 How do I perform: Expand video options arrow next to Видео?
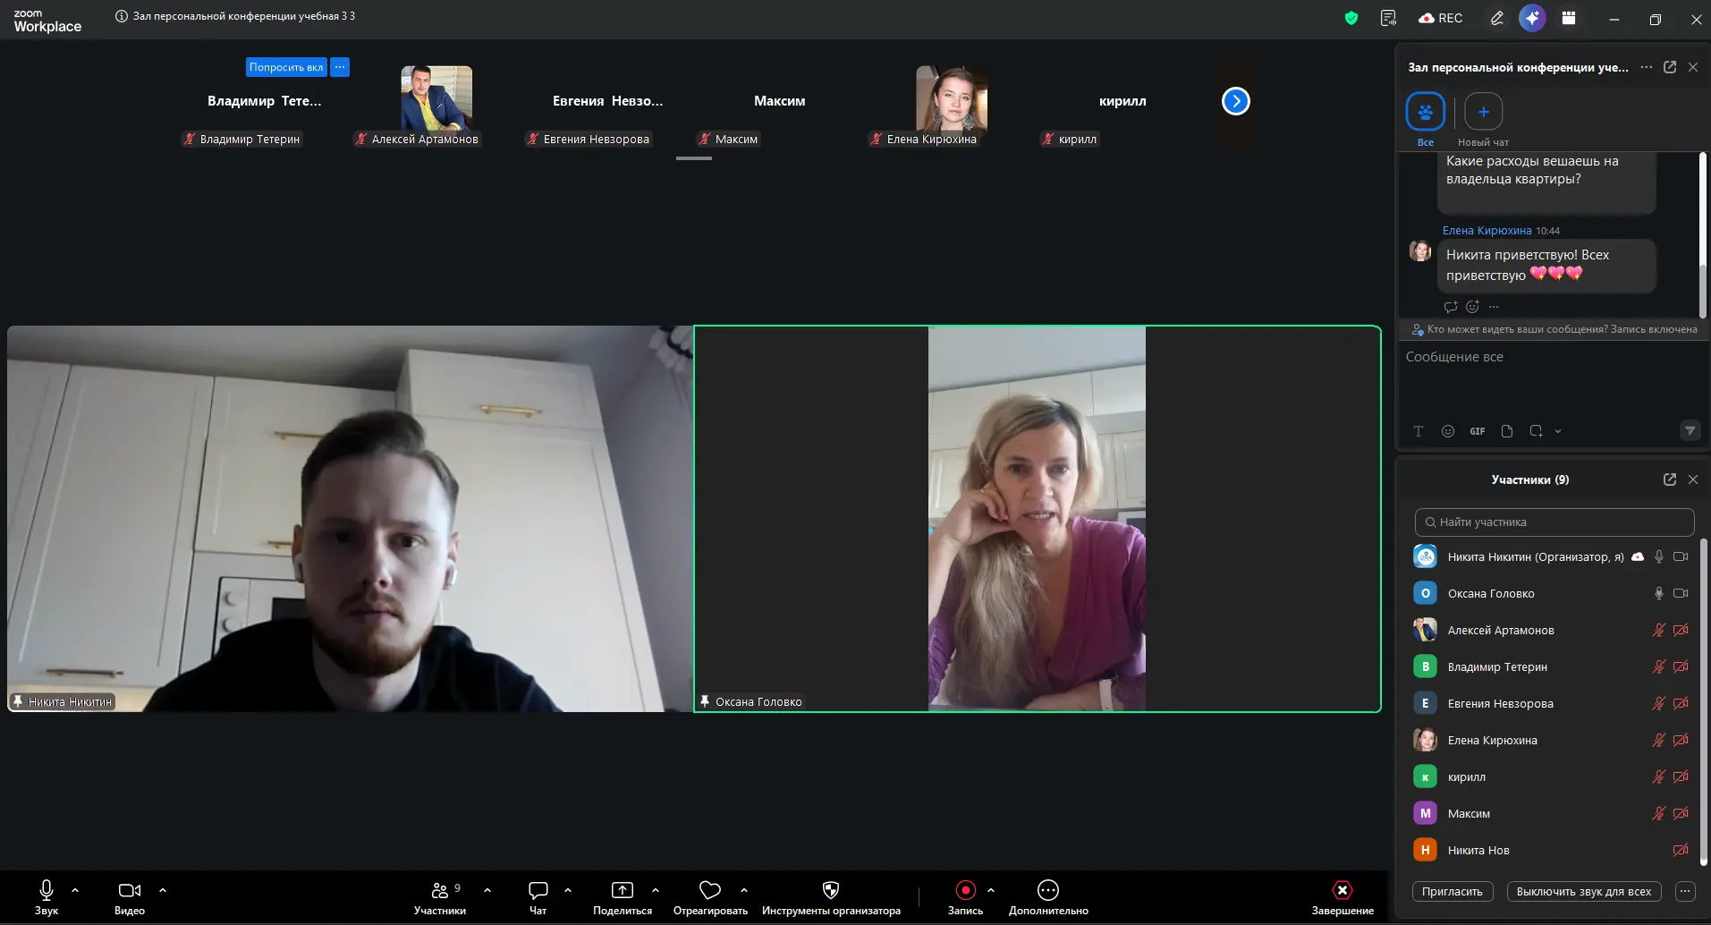tap(163, 890)
